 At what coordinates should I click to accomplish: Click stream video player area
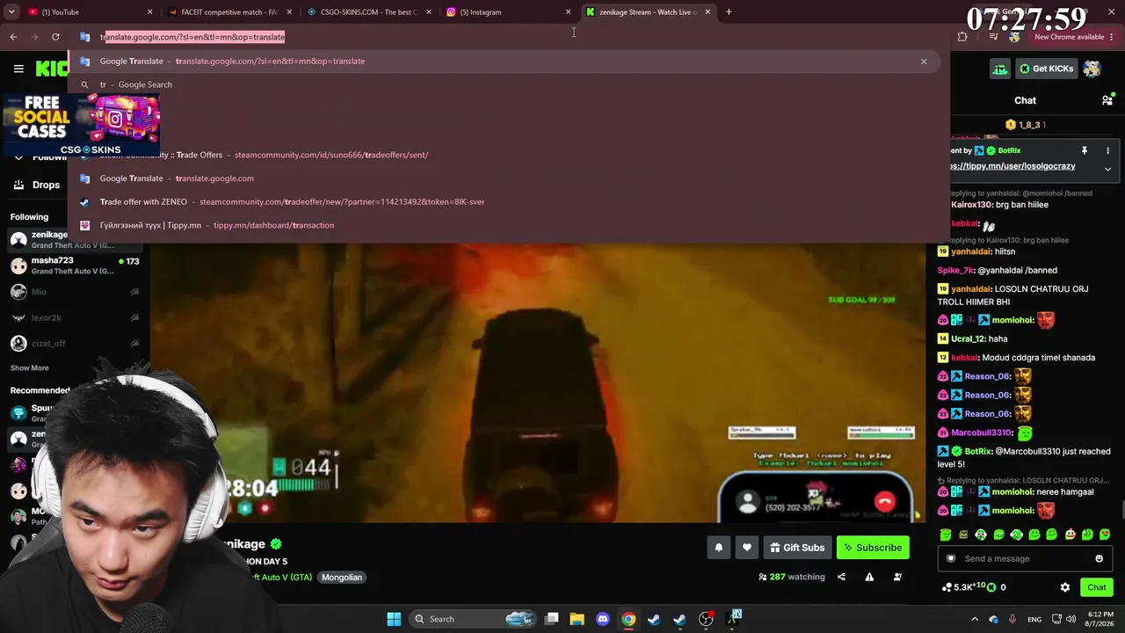click(x=537, y=384)
